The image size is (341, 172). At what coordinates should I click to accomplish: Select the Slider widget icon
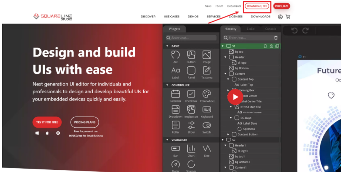click(191, 125)
